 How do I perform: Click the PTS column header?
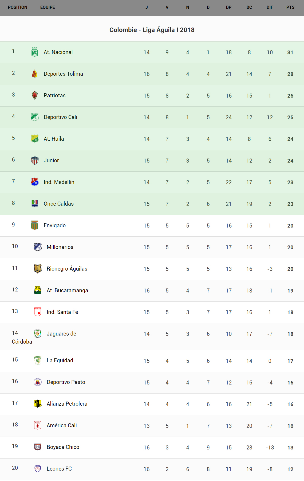point(290,7)
